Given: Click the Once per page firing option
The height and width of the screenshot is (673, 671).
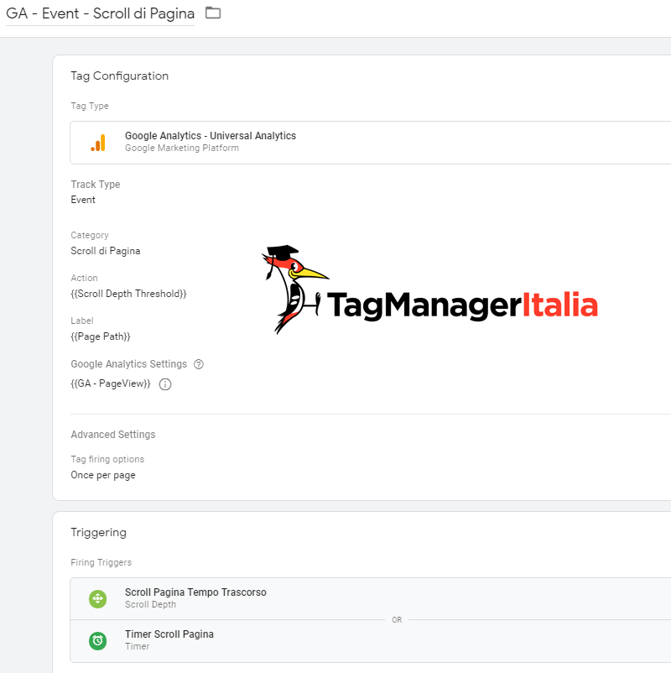Looking at the screenshot, I should click(x=103, y=475).
